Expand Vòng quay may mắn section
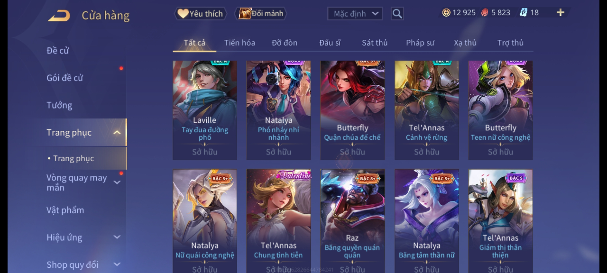 (x=117, y=182)
